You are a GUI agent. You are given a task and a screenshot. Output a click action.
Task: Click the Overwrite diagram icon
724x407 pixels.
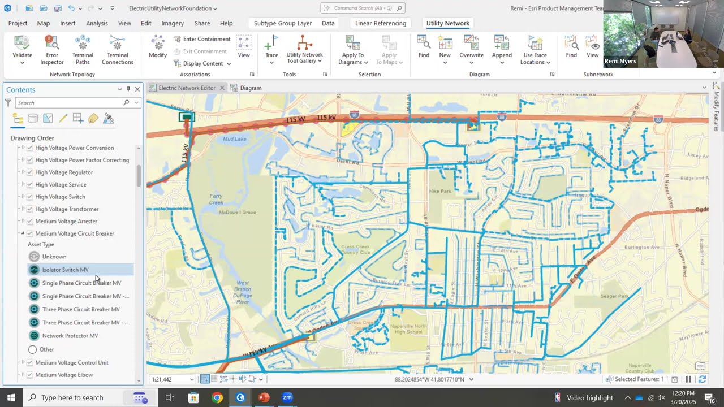pyautogui.click(x=471, y=43)
